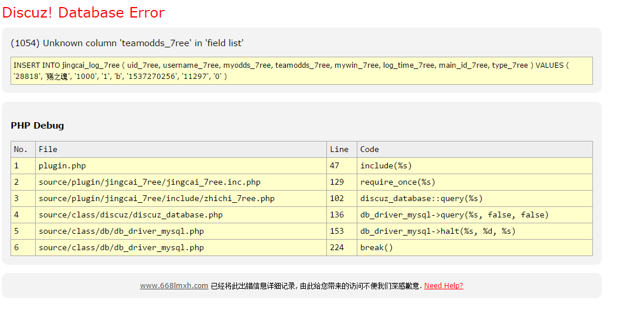Click db_driver_mysql.php path in row 5

coord(121,231)
